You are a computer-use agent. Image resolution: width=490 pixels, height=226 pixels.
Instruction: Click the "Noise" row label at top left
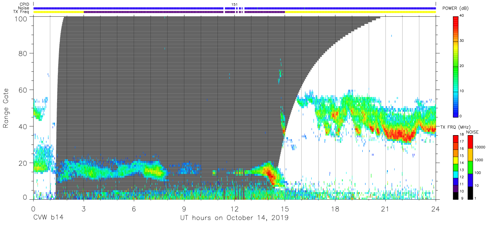click(24, 8)
